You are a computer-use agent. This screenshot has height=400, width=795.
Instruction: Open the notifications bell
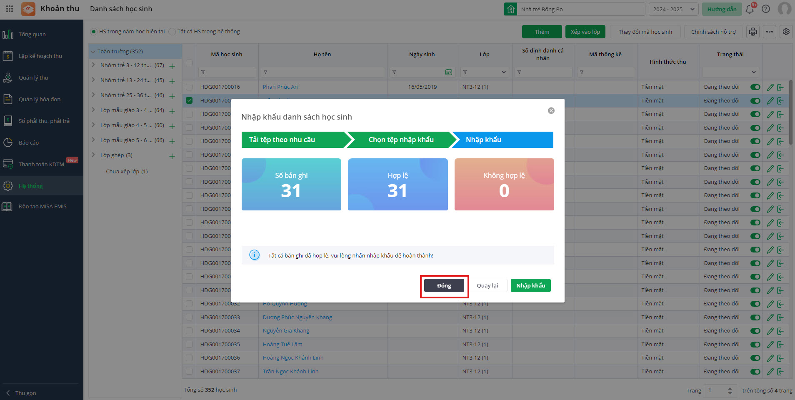(x=750, y=9)
